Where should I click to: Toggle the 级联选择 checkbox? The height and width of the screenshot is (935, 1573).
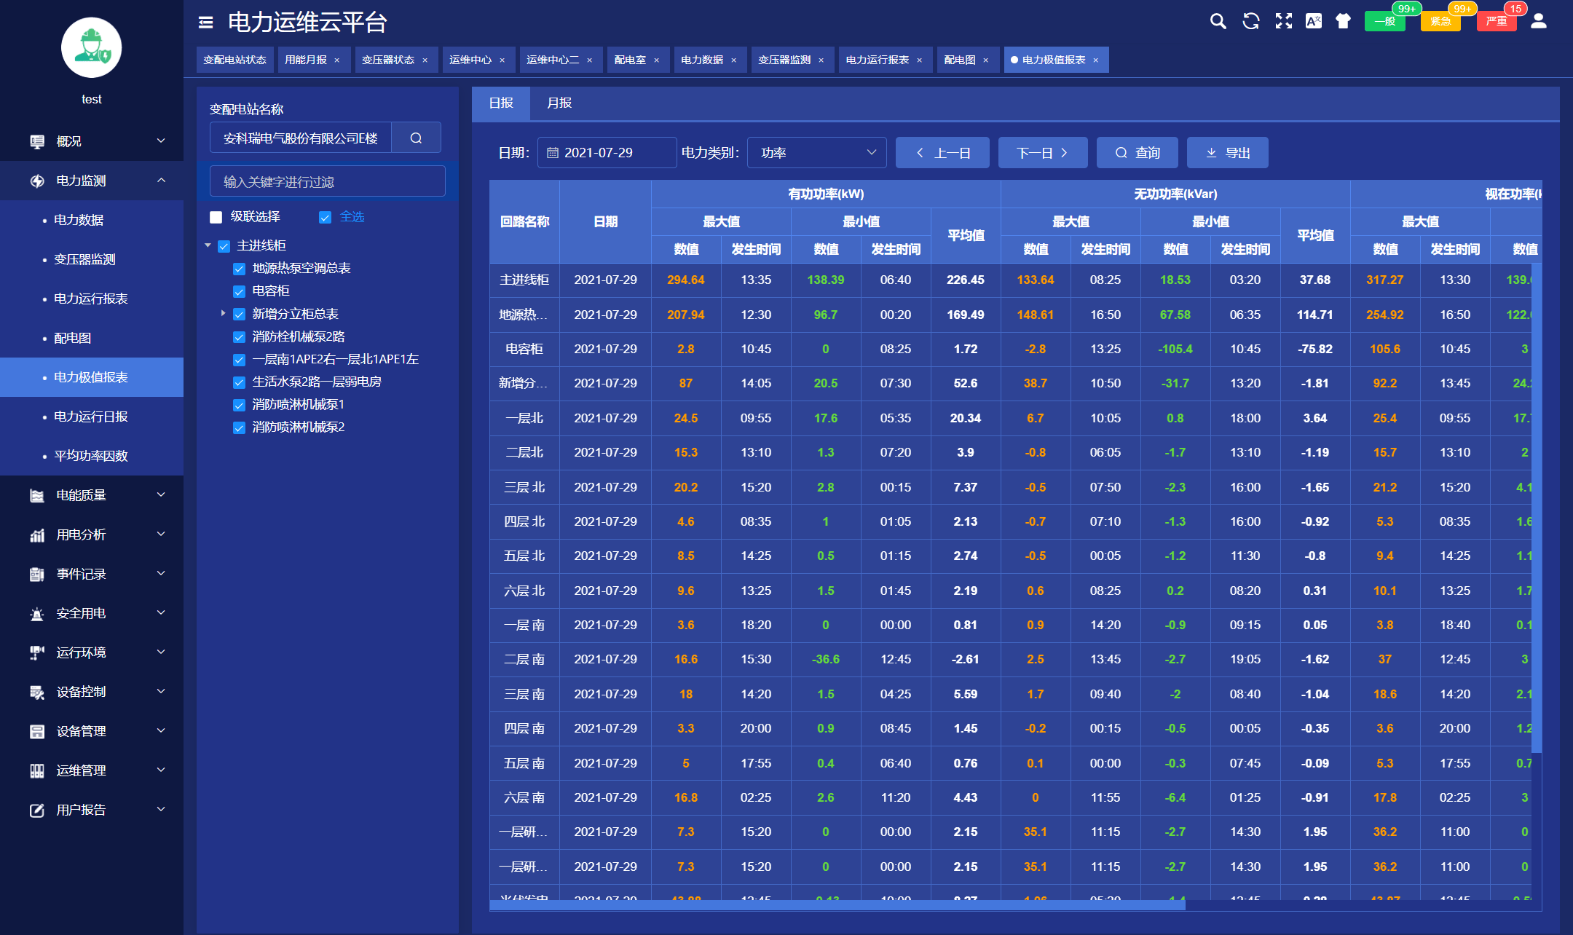click(x=216, y=217)
